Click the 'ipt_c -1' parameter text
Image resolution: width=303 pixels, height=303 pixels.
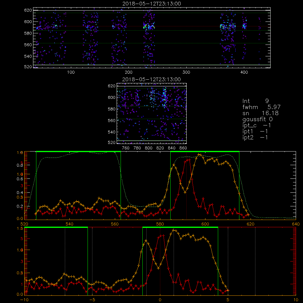pos(257,125)
